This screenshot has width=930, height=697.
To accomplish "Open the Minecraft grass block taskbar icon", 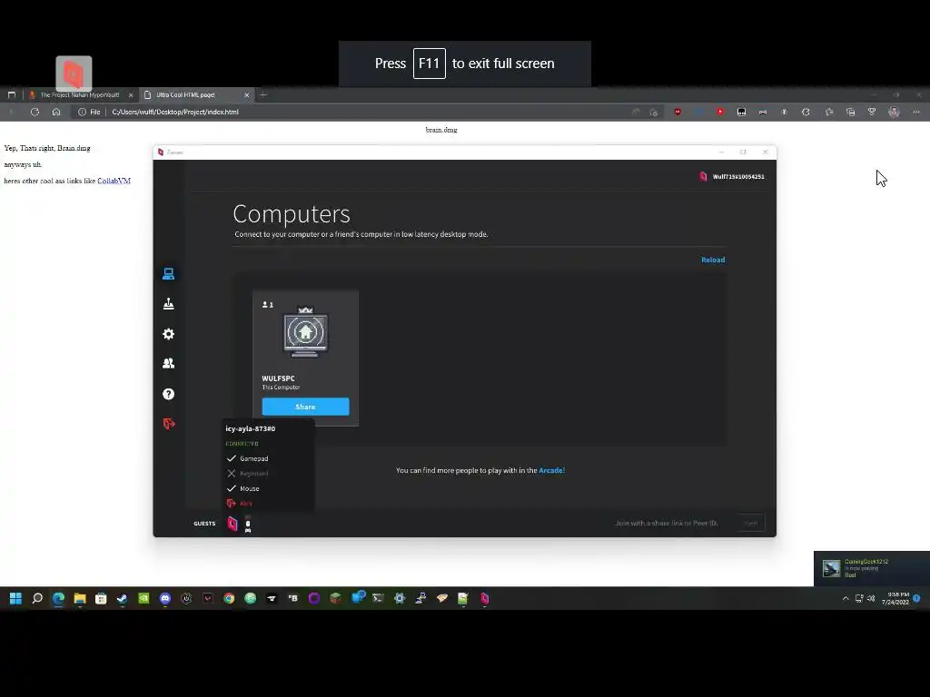I will [336, 599].
